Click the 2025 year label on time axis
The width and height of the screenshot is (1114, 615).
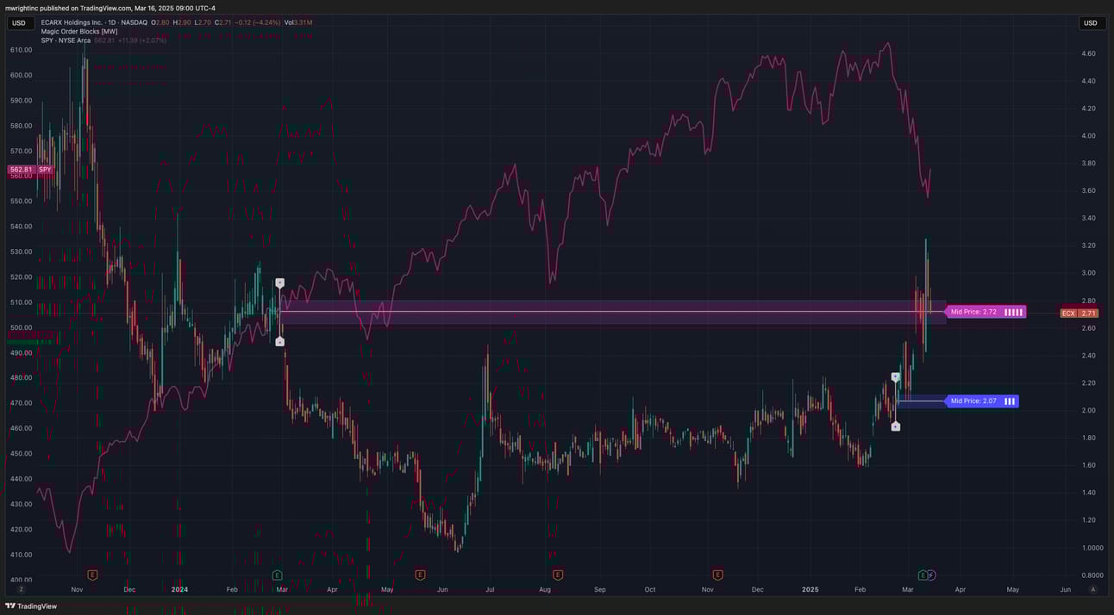coord(810,590)
